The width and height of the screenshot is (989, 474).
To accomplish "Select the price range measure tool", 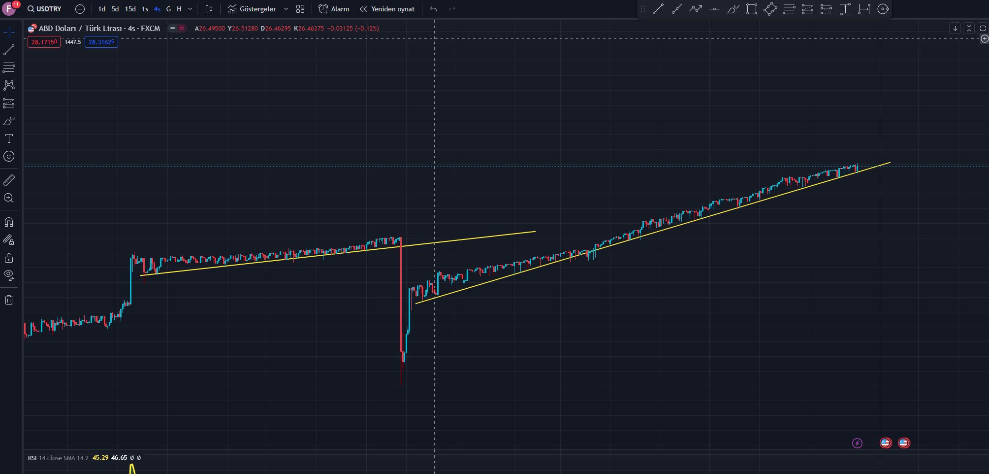I will point(845,9).
